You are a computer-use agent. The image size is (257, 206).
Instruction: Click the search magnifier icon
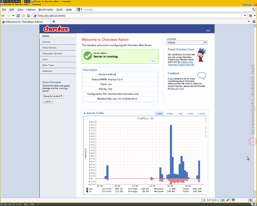tap(253, 10)
